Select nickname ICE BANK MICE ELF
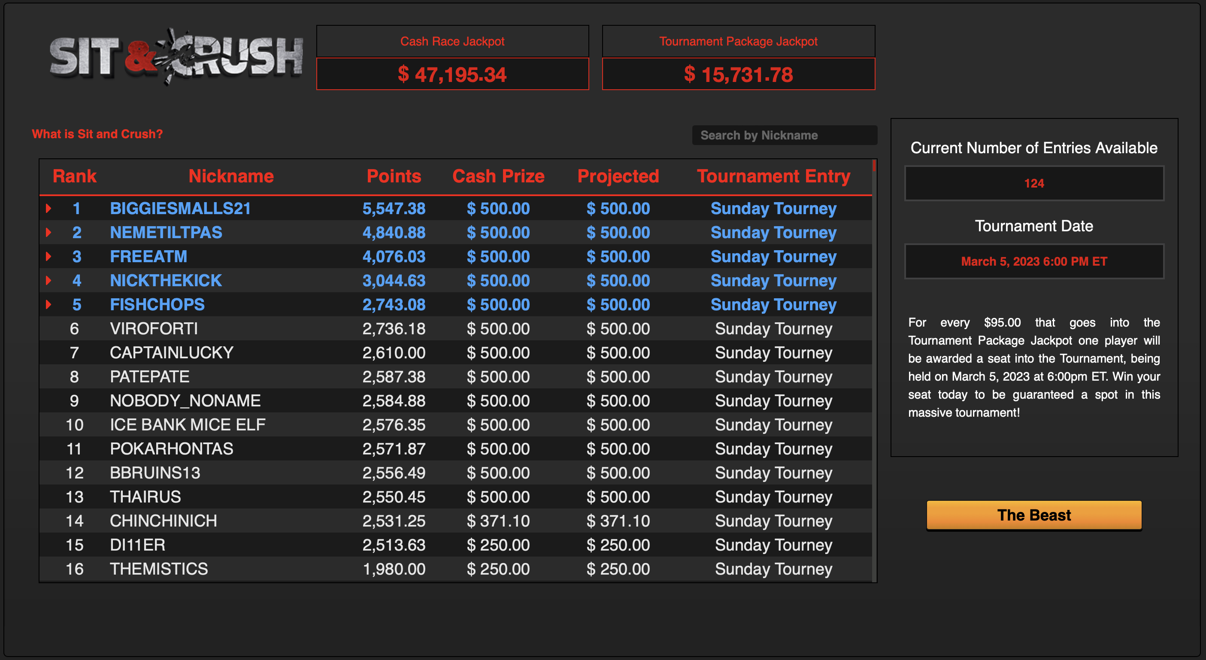The height and width of the screenshot is (660, 1206). (x=187, y=424)
